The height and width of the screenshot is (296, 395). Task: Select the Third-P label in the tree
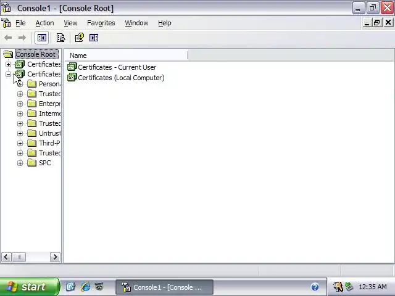[x=49, y=143]
